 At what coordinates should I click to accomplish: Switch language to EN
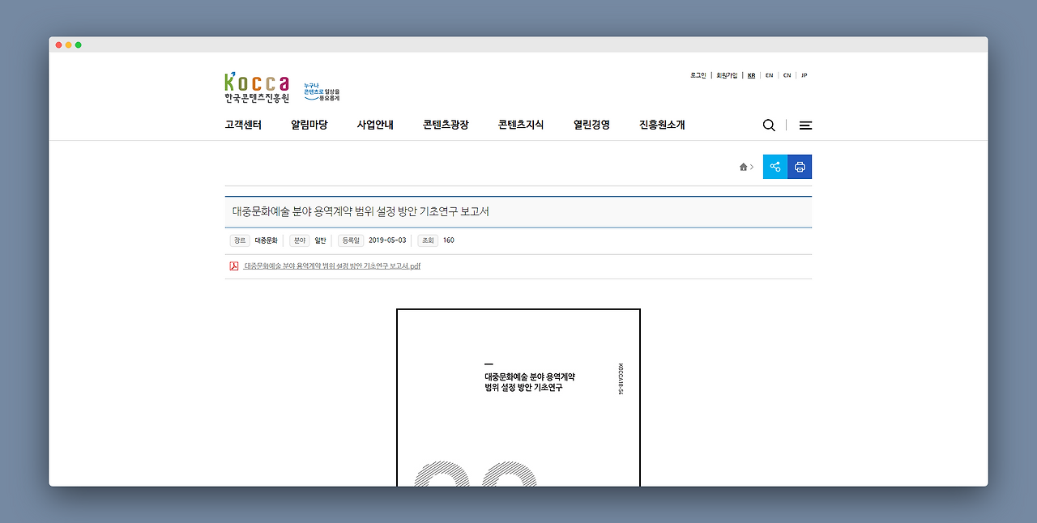(x=769, y=75)
